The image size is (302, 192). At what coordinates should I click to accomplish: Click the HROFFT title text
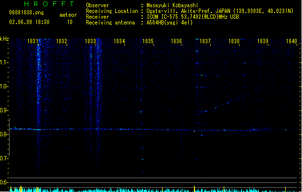[x=49, y=4]
